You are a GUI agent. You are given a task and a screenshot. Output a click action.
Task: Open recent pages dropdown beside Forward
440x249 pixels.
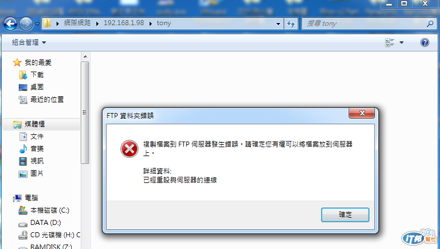point(37,24)
